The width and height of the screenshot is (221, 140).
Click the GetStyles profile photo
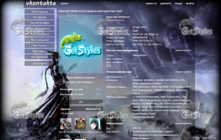80,44
